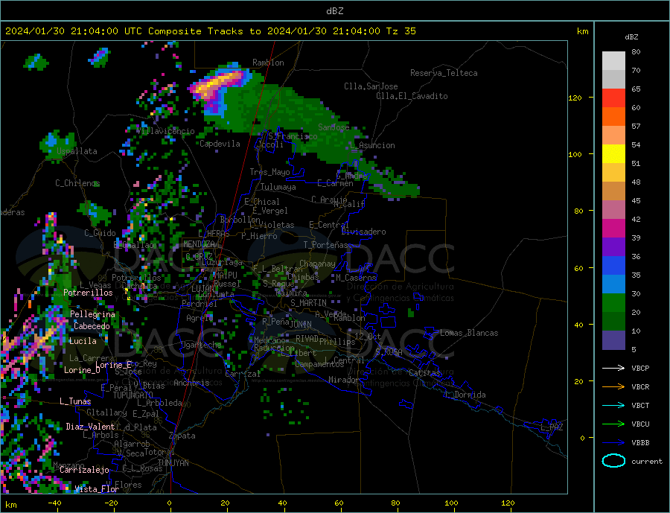Click the white Lucila label
670x513 pixels.
pyautogui.click(x=83, y=341)
